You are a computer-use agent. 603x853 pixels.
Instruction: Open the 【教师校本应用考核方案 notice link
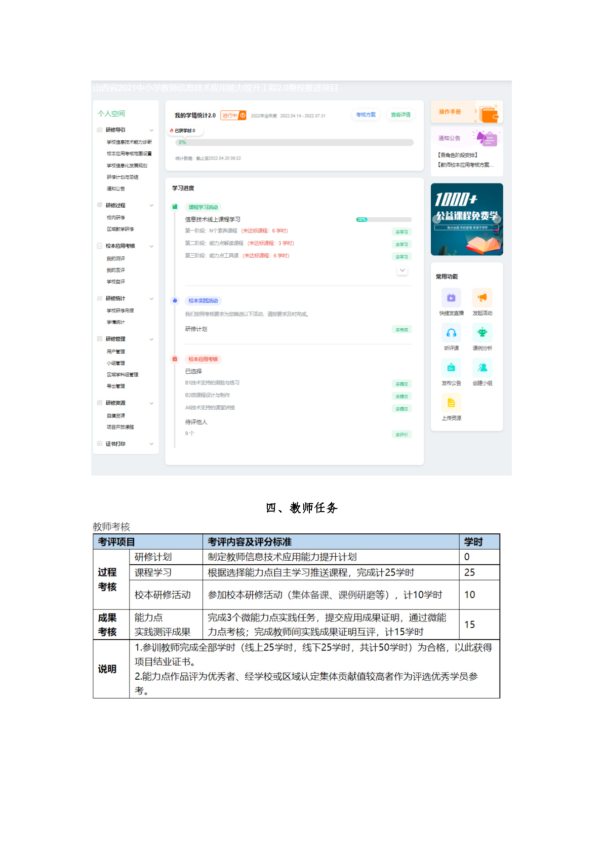point(466,165)
